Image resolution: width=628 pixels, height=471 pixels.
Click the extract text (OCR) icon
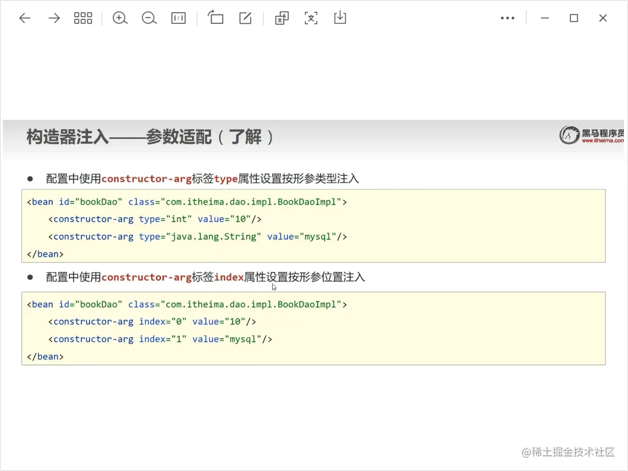(x=311, y=18)
